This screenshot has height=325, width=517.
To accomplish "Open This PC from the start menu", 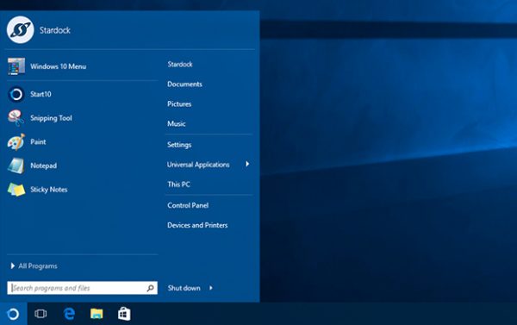I will tap(178, 184).
